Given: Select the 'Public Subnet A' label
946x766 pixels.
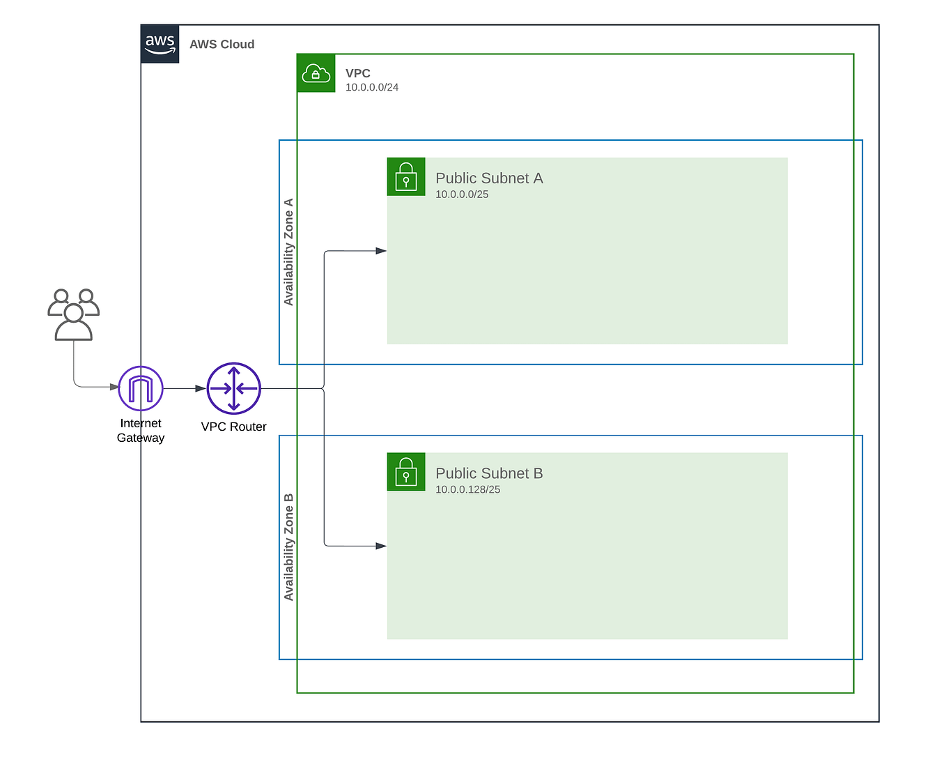Looking at the screenshot, I should [x=489, y=178].
